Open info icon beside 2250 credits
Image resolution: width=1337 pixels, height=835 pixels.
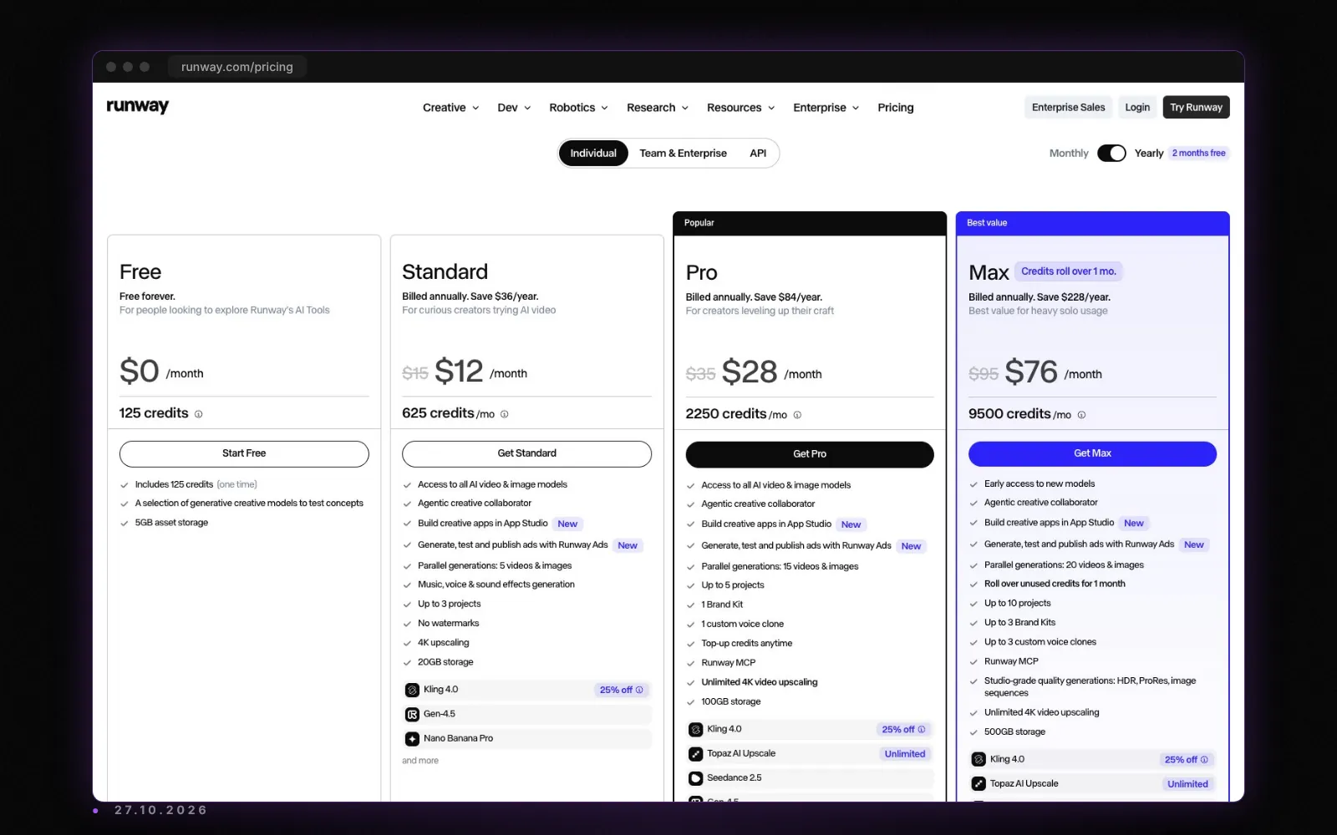[797, 415]
